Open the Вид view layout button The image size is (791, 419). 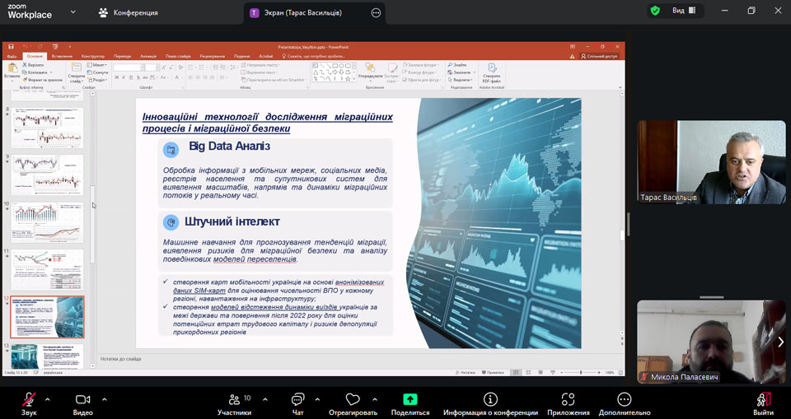click(684, 12)
